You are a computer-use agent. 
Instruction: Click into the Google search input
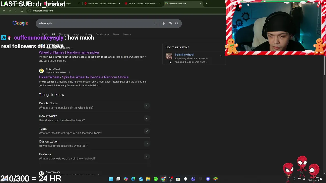94,23
